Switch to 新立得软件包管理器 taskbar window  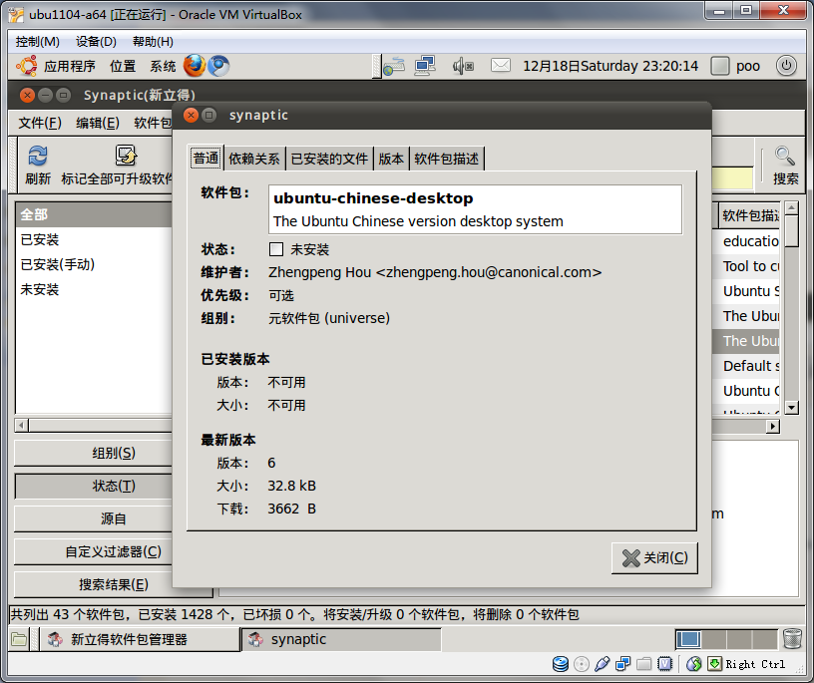point(140,639)
